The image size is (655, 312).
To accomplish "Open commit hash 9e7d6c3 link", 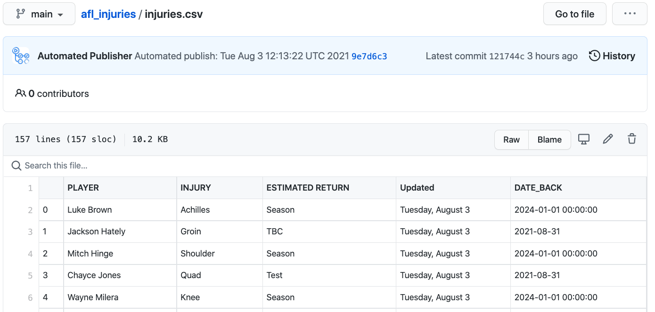I will (369, 56).
